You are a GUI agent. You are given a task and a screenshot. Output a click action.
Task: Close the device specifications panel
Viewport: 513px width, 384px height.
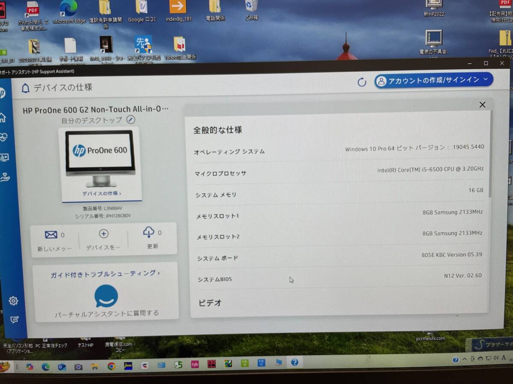click(x=482, y=105)
